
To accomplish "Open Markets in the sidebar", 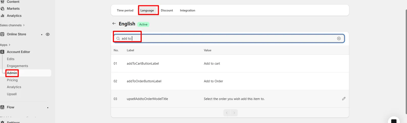I will pyautogui.click(x=13, y=9).
